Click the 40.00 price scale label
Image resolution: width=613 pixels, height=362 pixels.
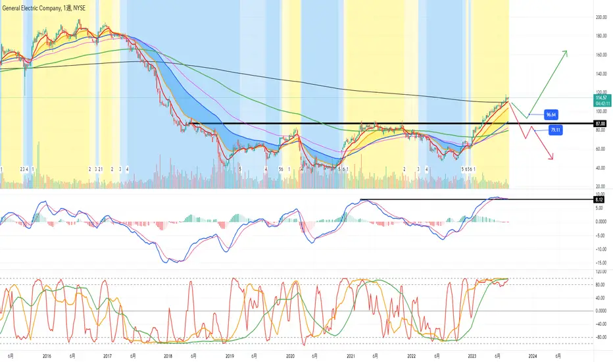(x=600, y=168)
